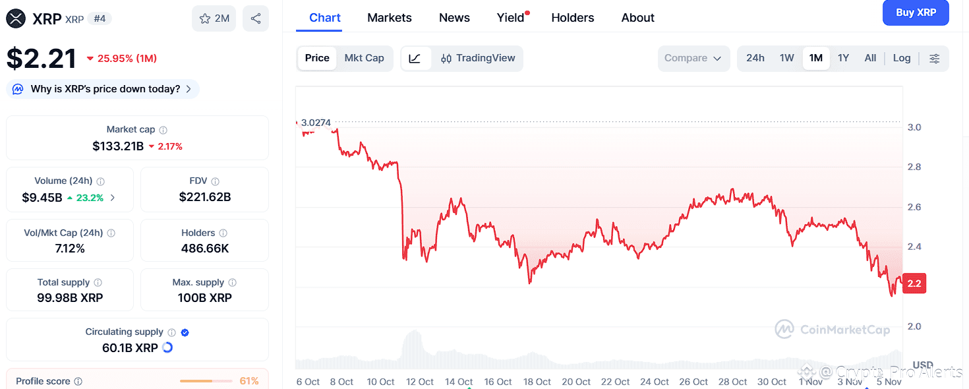This screenshot has height=389, width=969.
Task: Toggle Log scale on chart
Action: [x=902, y=58]
